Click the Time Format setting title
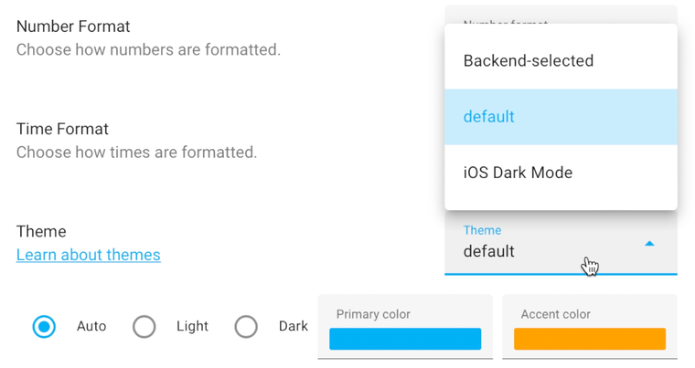695x368 pixels. [62, 129]
